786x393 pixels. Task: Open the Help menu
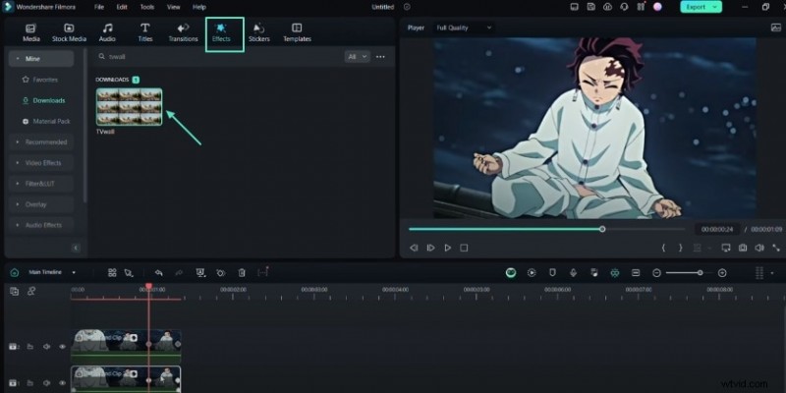coord(199,7)
